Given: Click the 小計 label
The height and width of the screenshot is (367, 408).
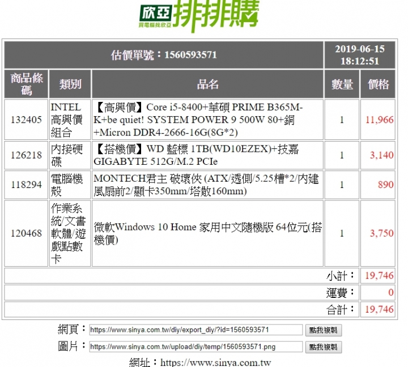Looking at the screenshot, I should [x=341, y=276].
